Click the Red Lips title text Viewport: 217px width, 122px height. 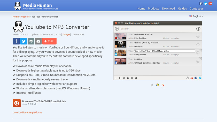coord(138,59)
